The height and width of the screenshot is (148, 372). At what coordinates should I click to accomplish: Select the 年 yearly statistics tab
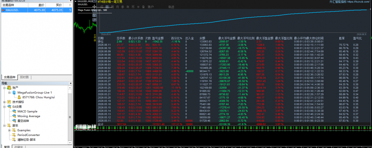[128, 7]
